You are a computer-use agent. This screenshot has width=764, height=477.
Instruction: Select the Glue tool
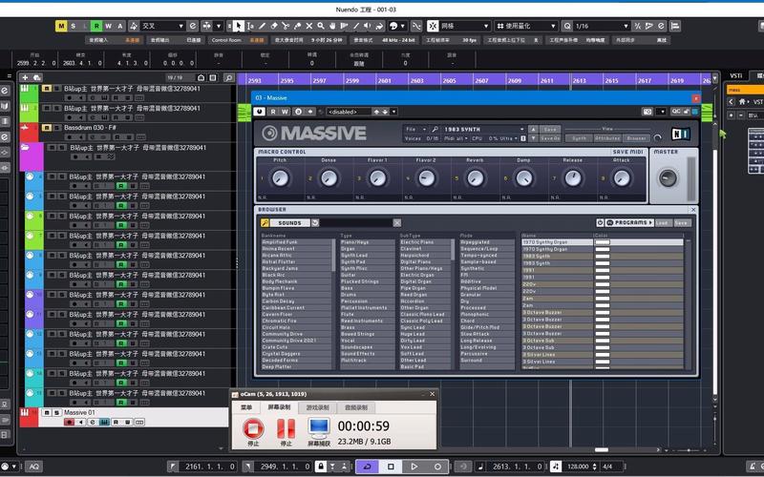point(297,26)
